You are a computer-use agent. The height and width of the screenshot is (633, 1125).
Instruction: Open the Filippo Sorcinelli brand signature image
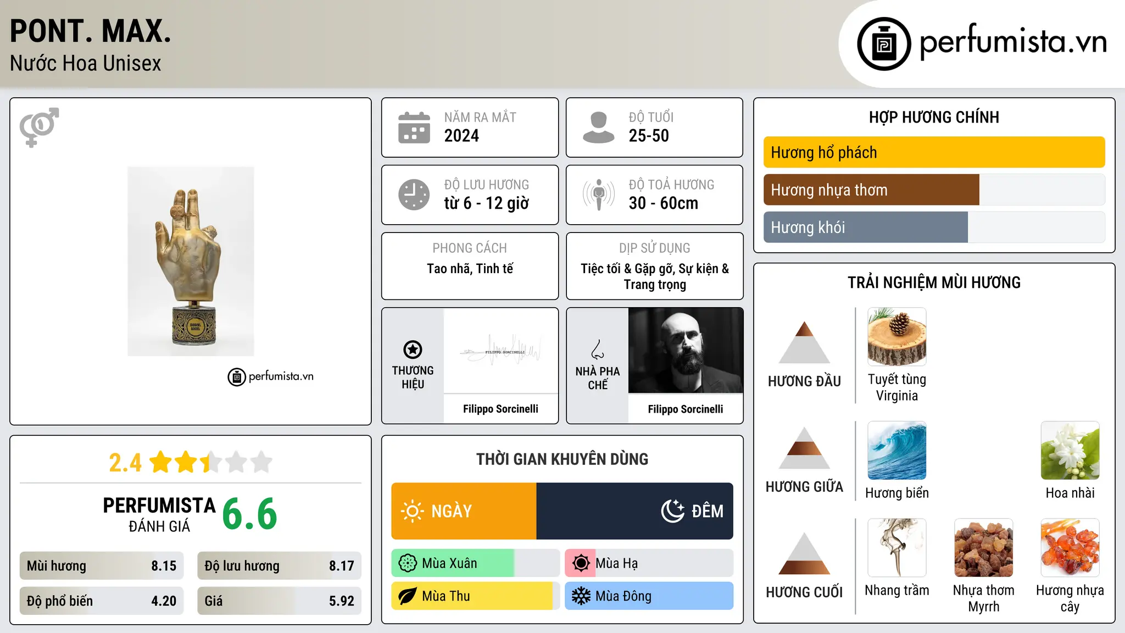pos(500,351)
